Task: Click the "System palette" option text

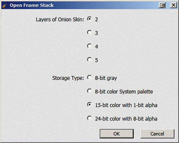Action: pos(136,92)
